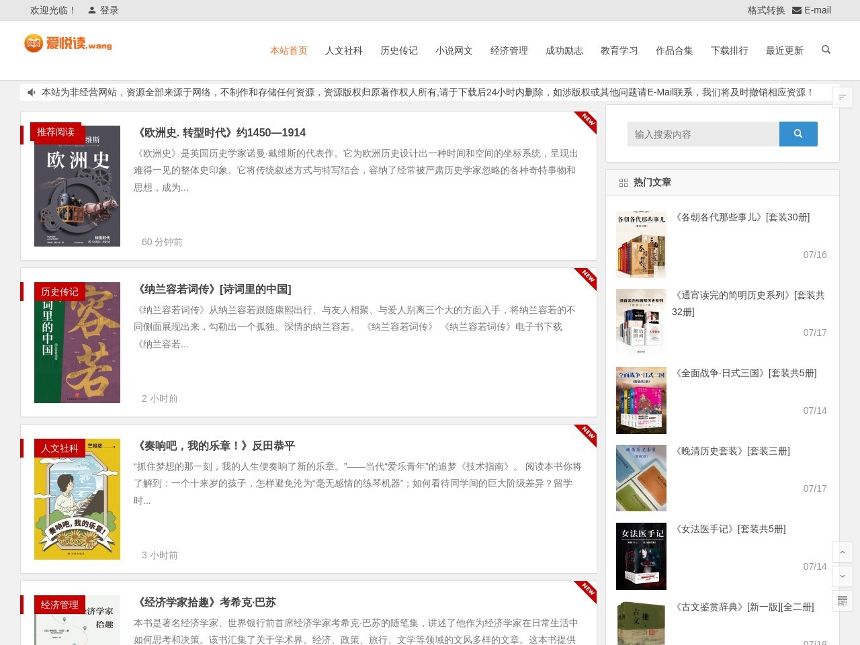
Task: Click the 60 分钟前 timestamp
Action: pyautogui.click(x=162, y=242)
